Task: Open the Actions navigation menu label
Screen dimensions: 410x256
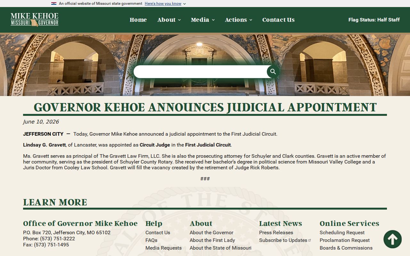Action: tap(236, 20)
